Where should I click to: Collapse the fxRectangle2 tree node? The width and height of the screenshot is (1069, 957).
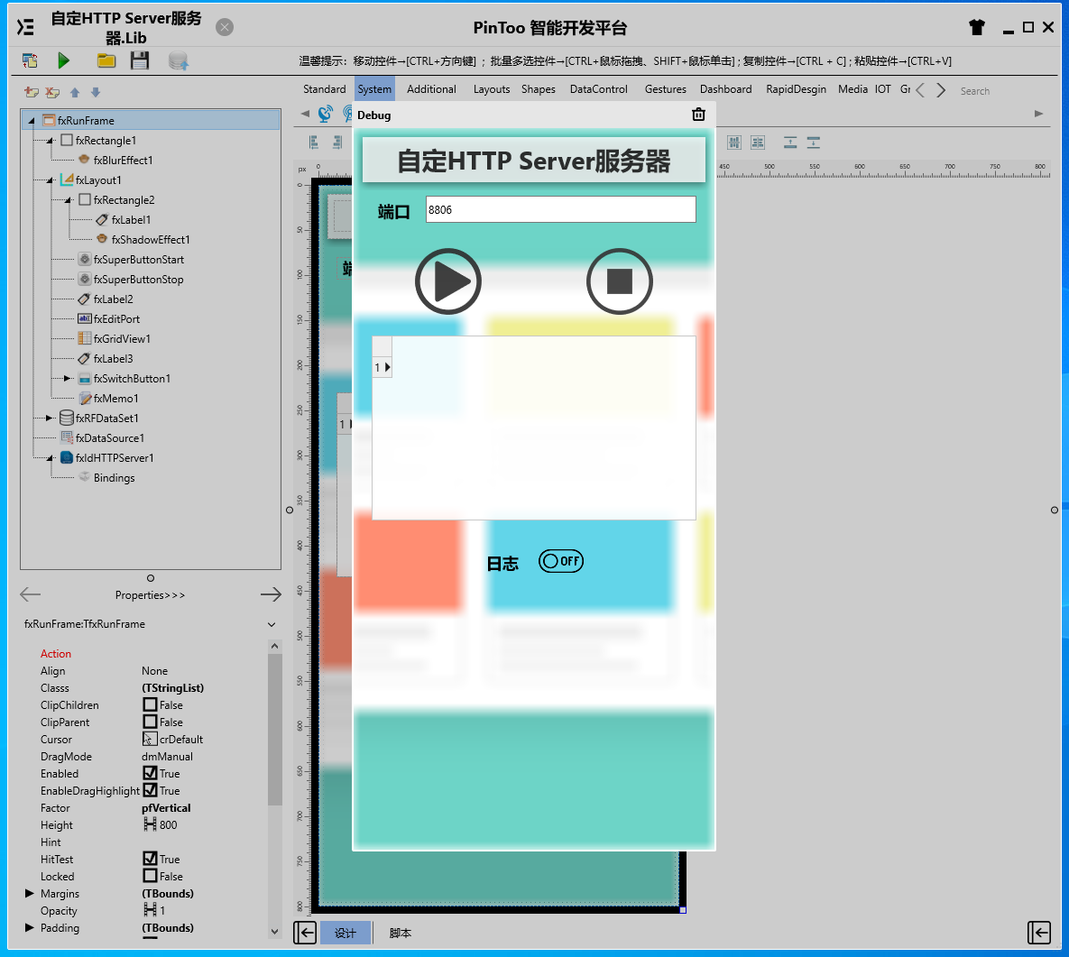tap(69, 199)
